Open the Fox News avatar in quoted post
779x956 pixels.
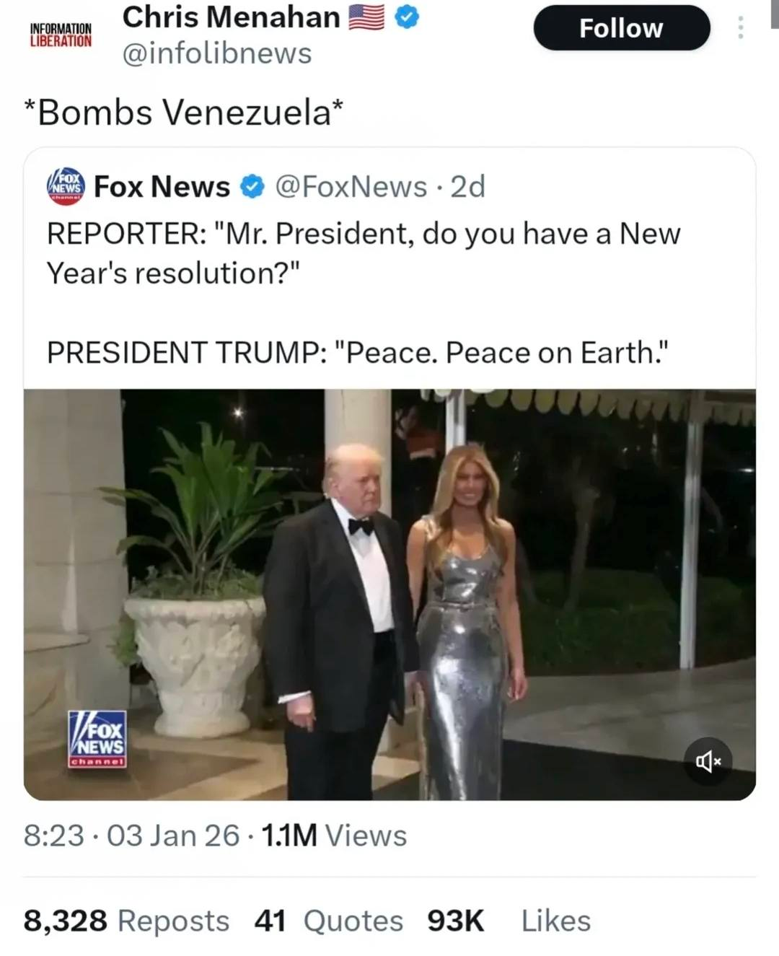66,186
